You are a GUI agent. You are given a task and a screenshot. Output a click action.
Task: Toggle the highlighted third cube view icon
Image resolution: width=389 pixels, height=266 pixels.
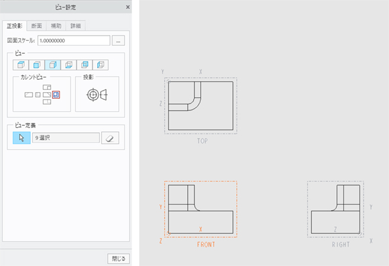pos(53,64)
